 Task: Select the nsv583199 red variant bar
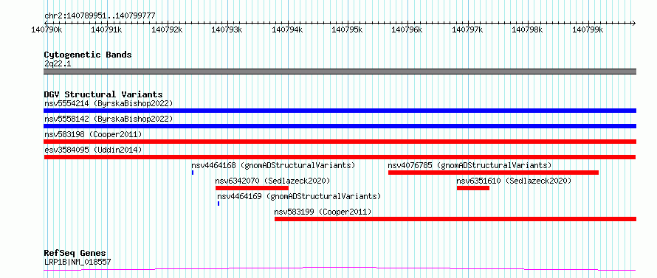pyautogui.click(x=455, y=219)
